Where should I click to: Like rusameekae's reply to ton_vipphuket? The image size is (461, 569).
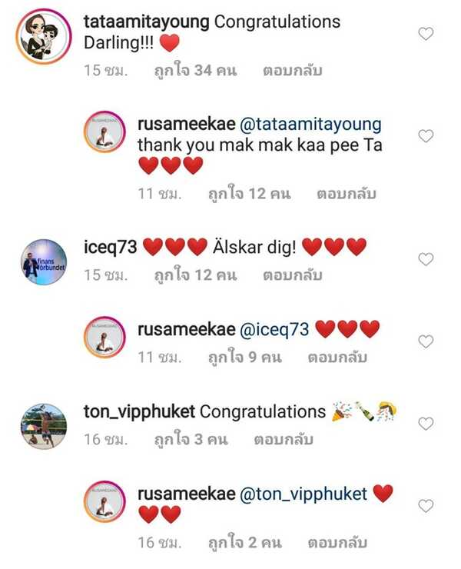(426, 505)
